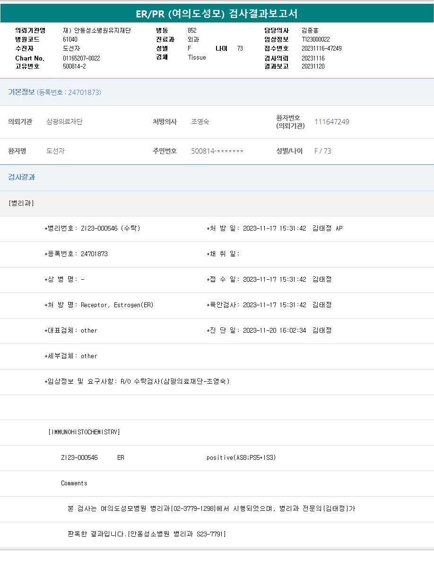Click the 병리번호 Z123-000546 (수탁) line
434x577 pixels.
pos(93,228)
